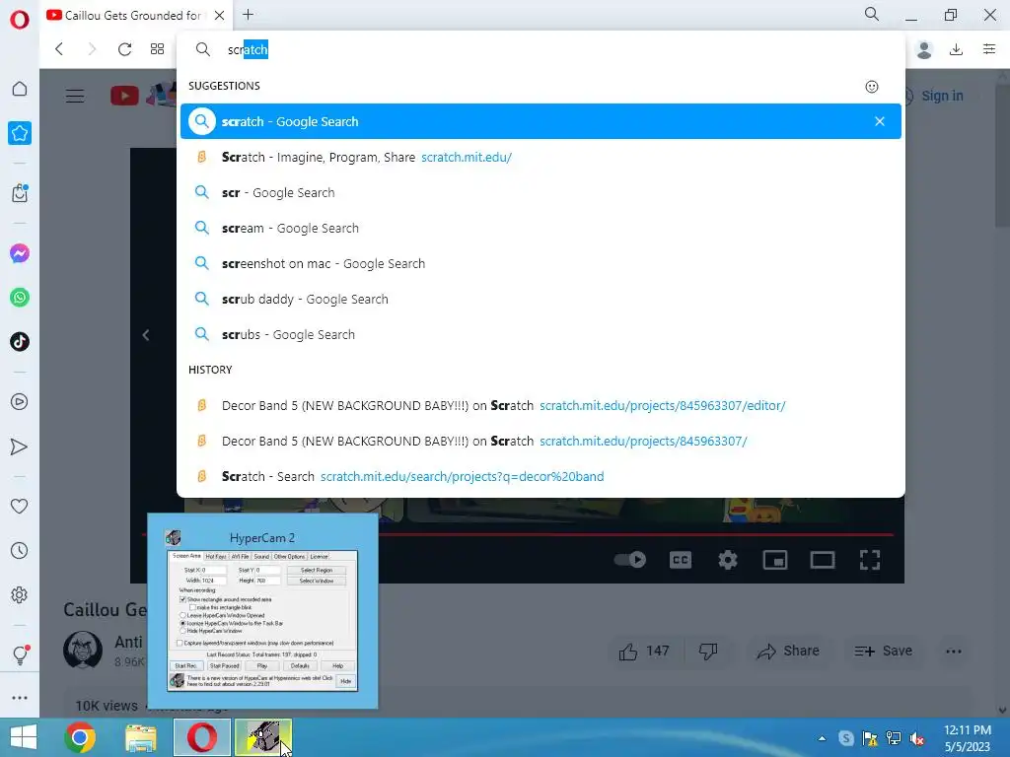Viewport: 1010px width, 757px height.
Task: Open the Shopping Corner sidebar icon
Action: click(x=20, y=193)
